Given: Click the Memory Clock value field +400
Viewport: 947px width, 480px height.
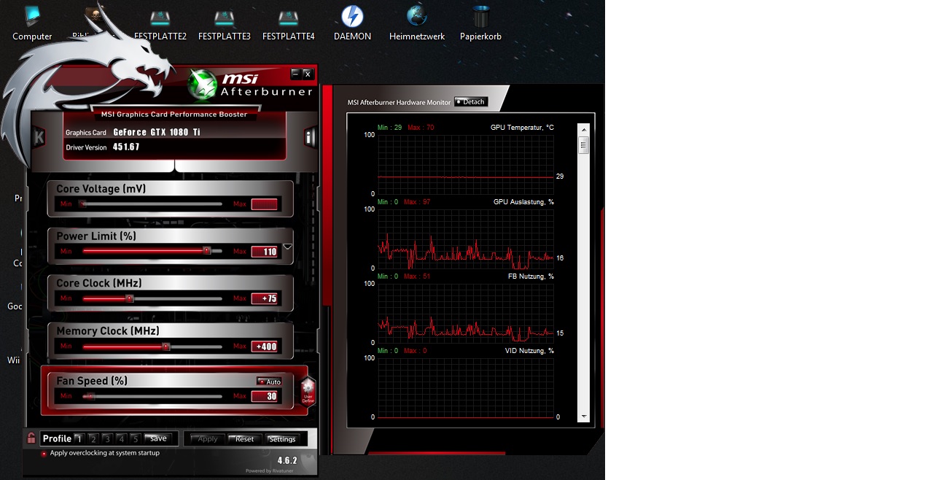Looking at the screenshot, I should [x=265, y=347].
